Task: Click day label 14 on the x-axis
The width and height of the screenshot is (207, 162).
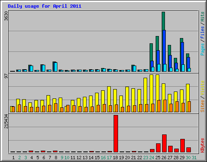Action: (x=91, y=158)
